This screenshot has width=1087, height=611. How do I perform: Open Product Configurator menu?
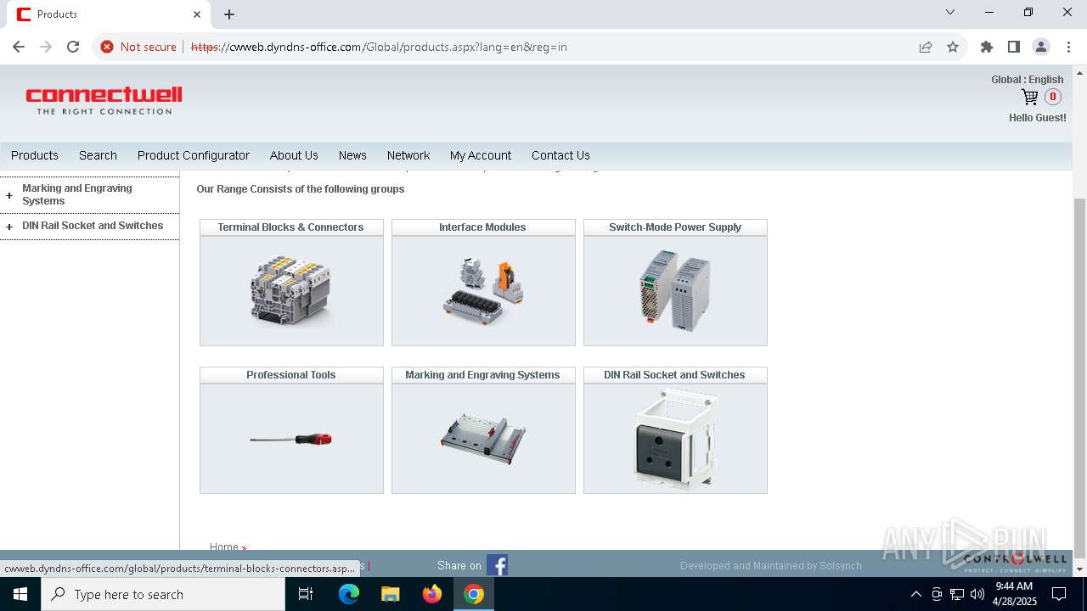coord(194,155)
